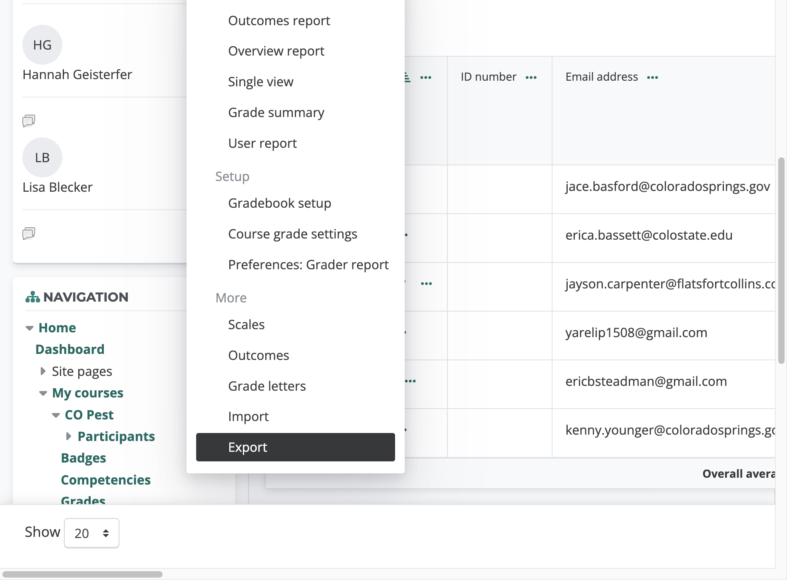Open row actions dots in ericbsteadman row
Image resolution: width=787 pixels, height=580 pixels.
click(x=411, y=381)
